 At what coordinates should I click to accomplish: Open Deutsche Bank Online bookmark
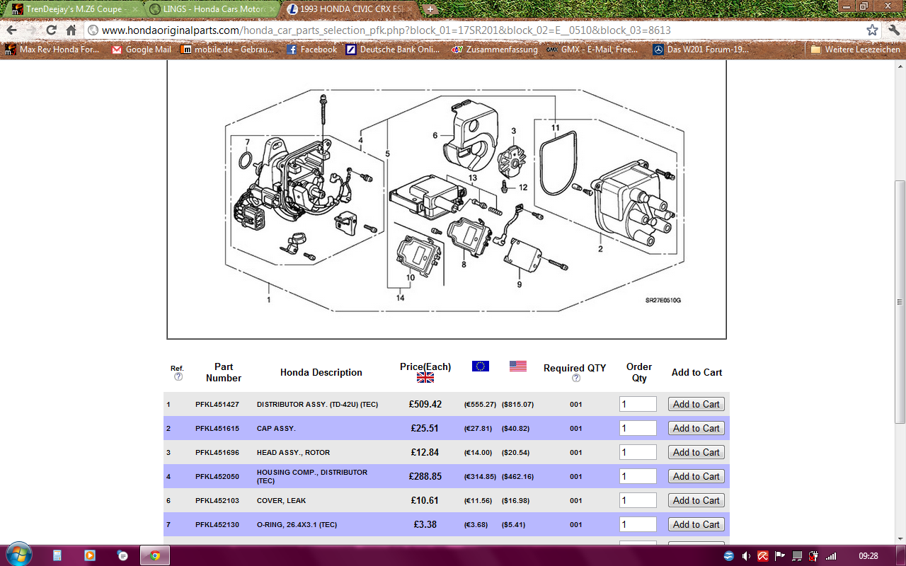tap(393, 50)
